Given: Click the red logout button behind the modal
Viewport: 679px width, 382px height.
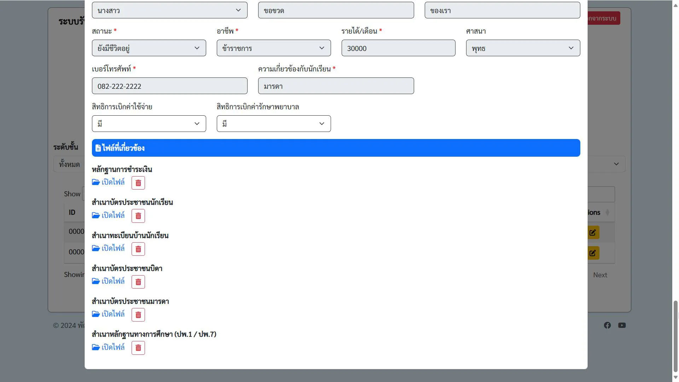Looking at the screenshot, I should tap(604, 18).
